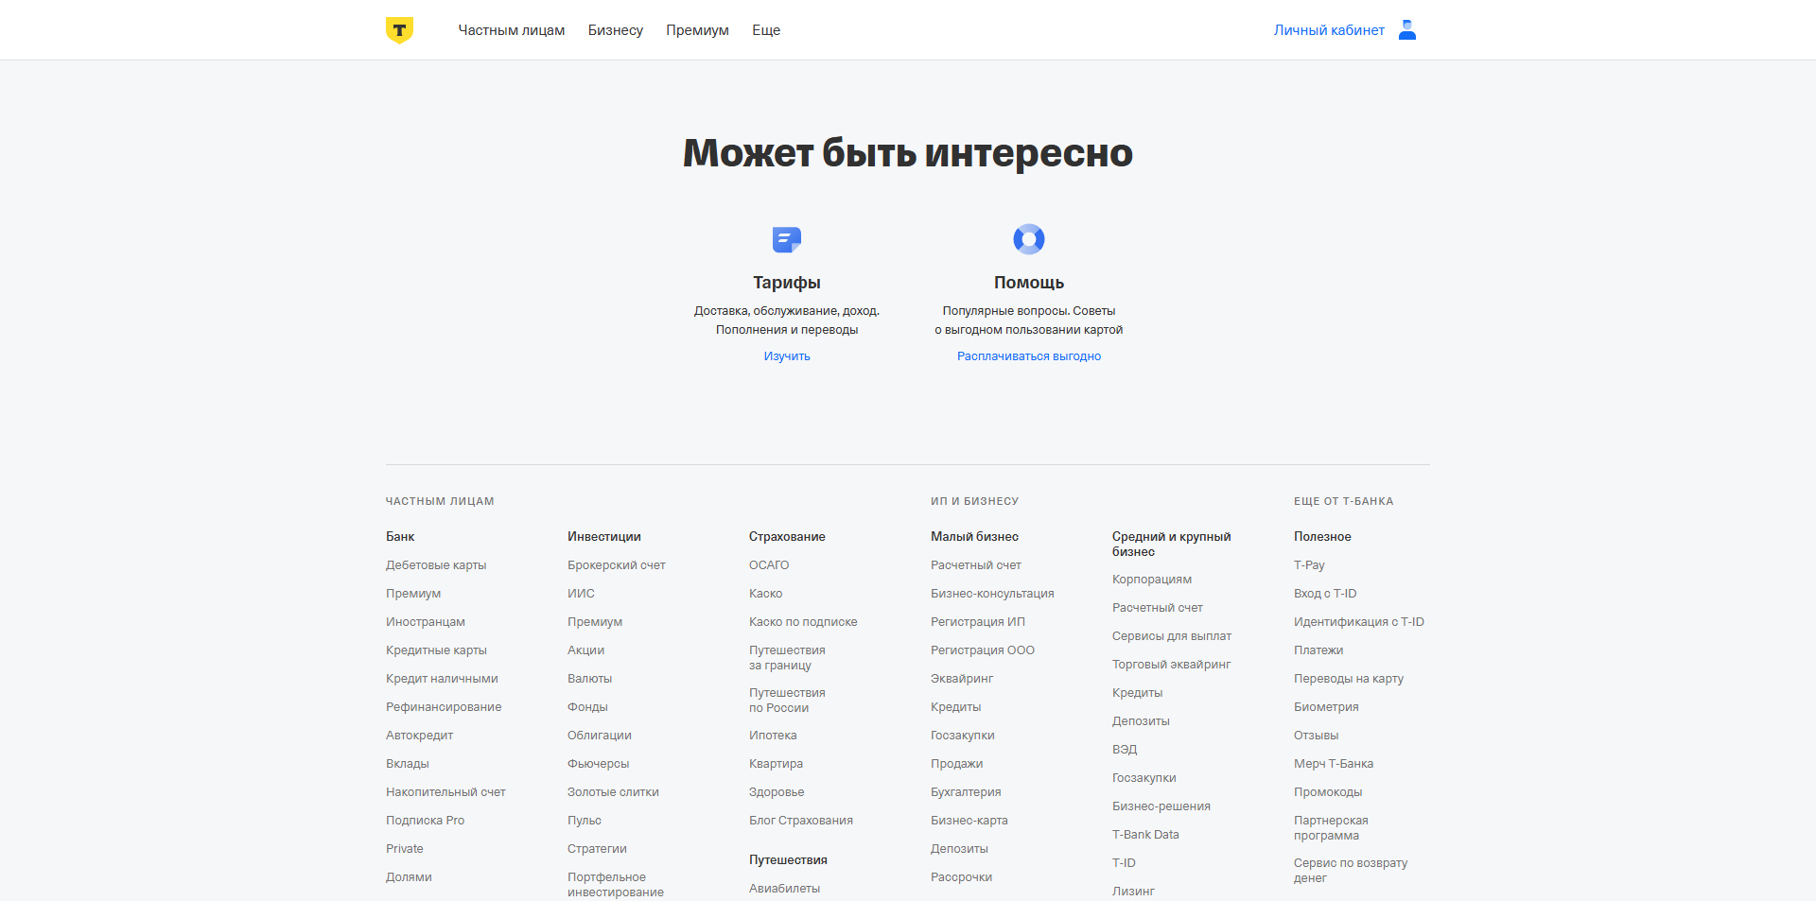This screenshot has height=901, width=1816.
Task: Follow the Расплачиваться выгодно link
Action: click(1028, 356)
